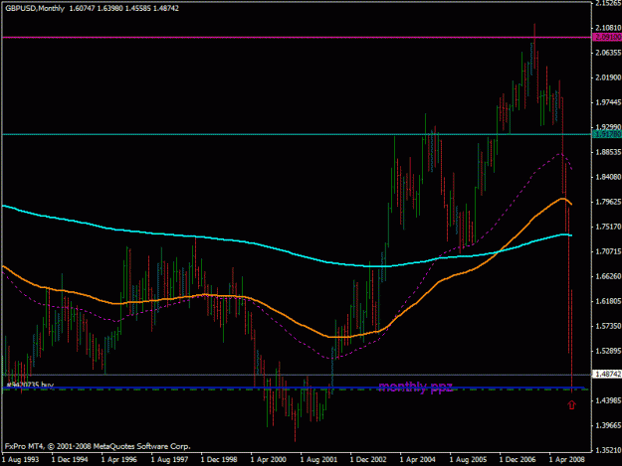Click the 2.10810 price scale label

pyautogui.click(x=608, y=27)
